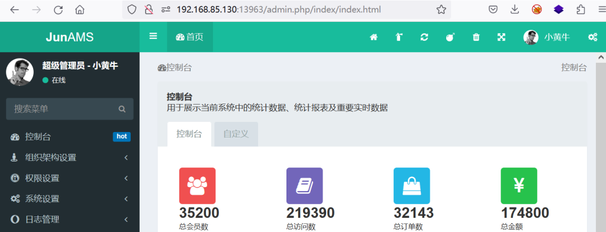This screenshot has height=232, width=606.
Task: Click the shirt theme icon in navbar
Action: [399, 37]
